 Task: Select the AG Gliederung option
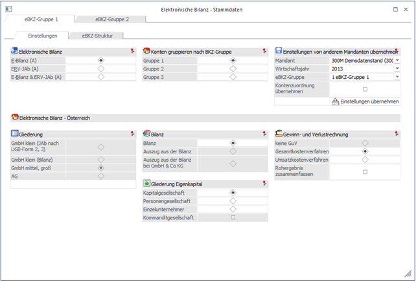(100, 176)
